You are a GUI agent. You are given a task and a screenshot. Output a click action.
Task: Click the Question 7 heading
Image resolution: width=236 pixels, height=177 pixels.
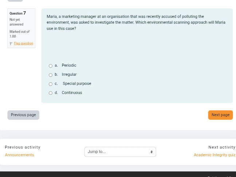[17, 13]
